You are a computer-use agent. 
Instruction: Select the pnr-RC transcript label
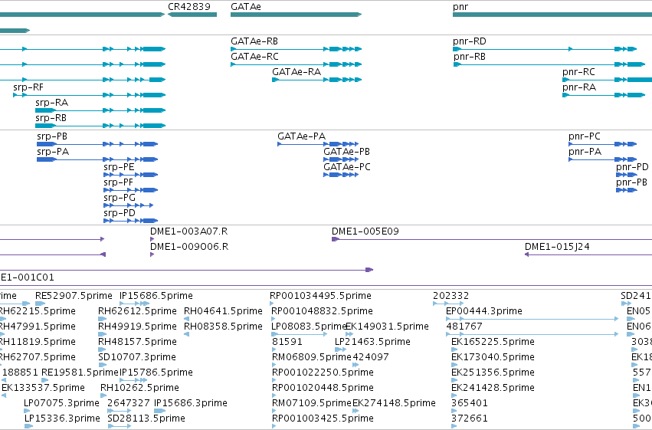[x=578, y=72]
